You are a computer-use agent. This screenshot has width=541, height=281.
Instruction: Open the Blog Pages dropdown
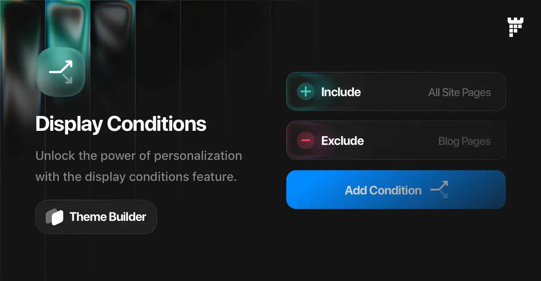point(464,141)
